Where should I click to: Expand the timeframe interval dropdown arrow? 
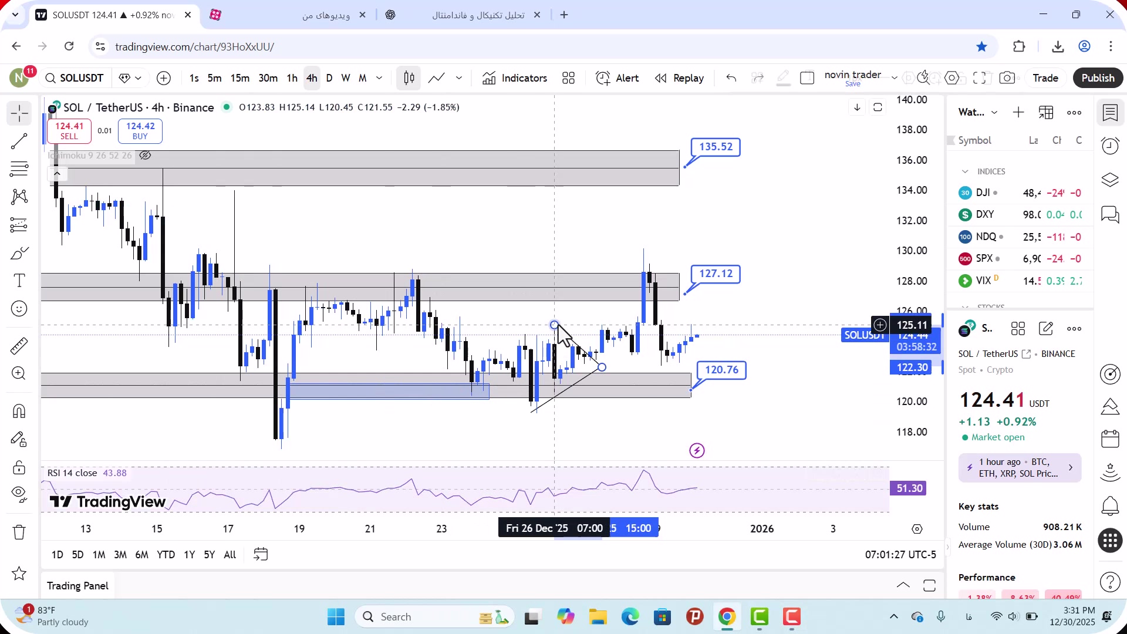point(379,78)
